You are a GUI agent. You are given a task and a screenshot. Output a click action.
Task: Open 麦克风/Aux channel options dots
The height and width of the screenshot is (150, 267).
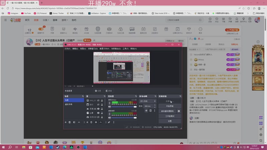pos(109,103)
